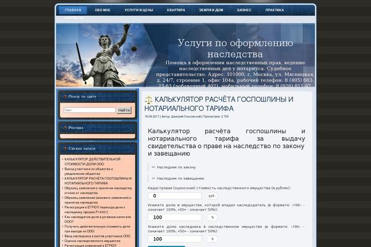
Task: Open the ОБО МНЕ menu item
Action: point(103,10)
